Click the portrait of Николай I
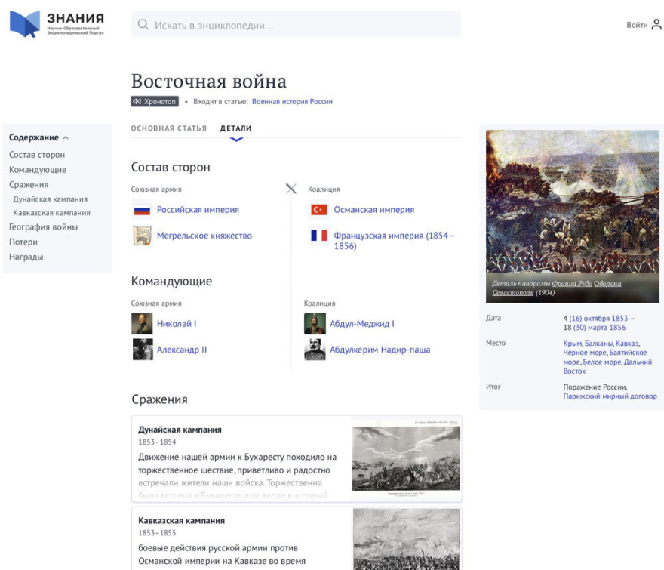This screenshot has width=664, height=570. pyautogui.click(x=142, y=324)
